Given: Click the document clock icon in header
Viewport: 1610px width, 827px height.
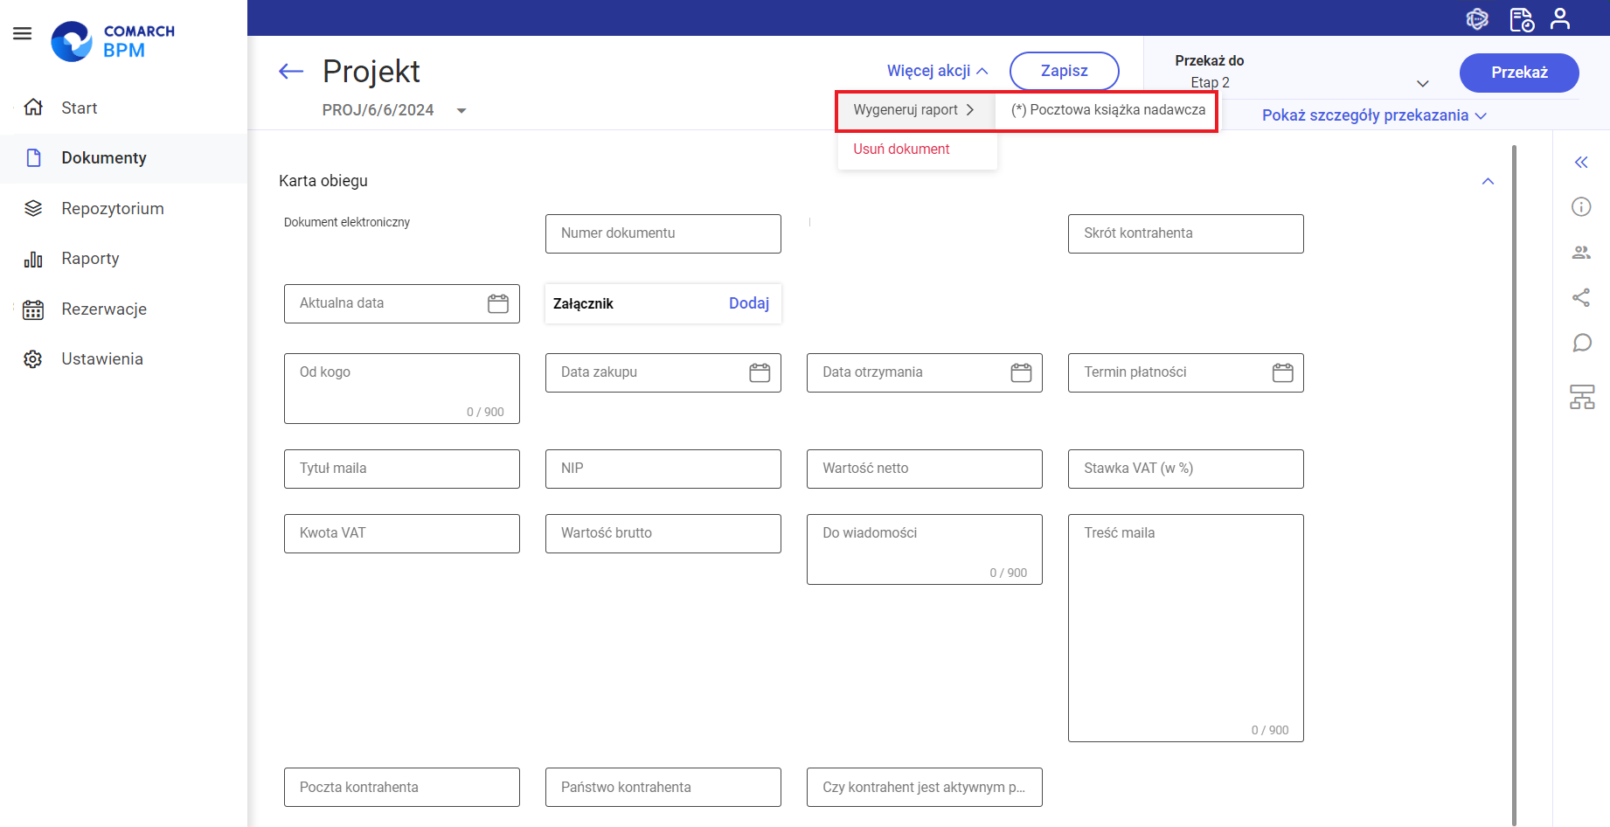Looking at the screenshot, I should 1521,18.
